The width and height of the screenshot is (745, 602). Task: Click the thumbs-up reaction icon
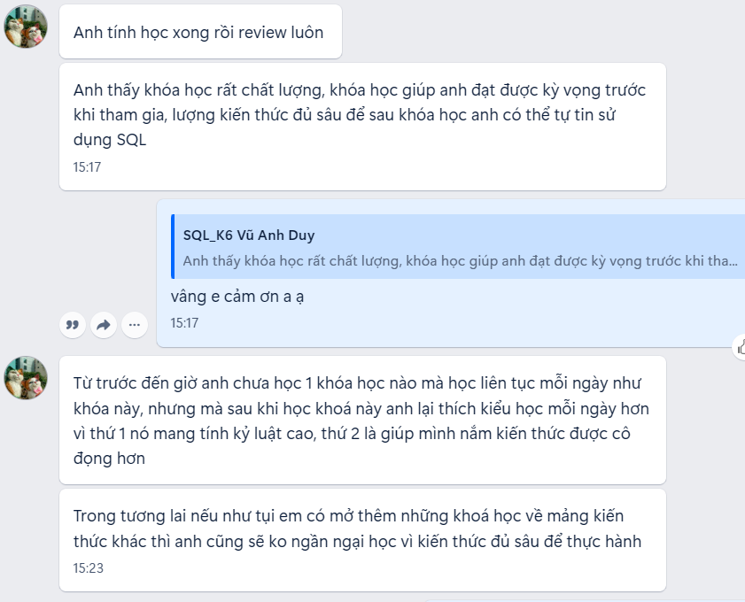pyautogui.click(x=740, y=348)
